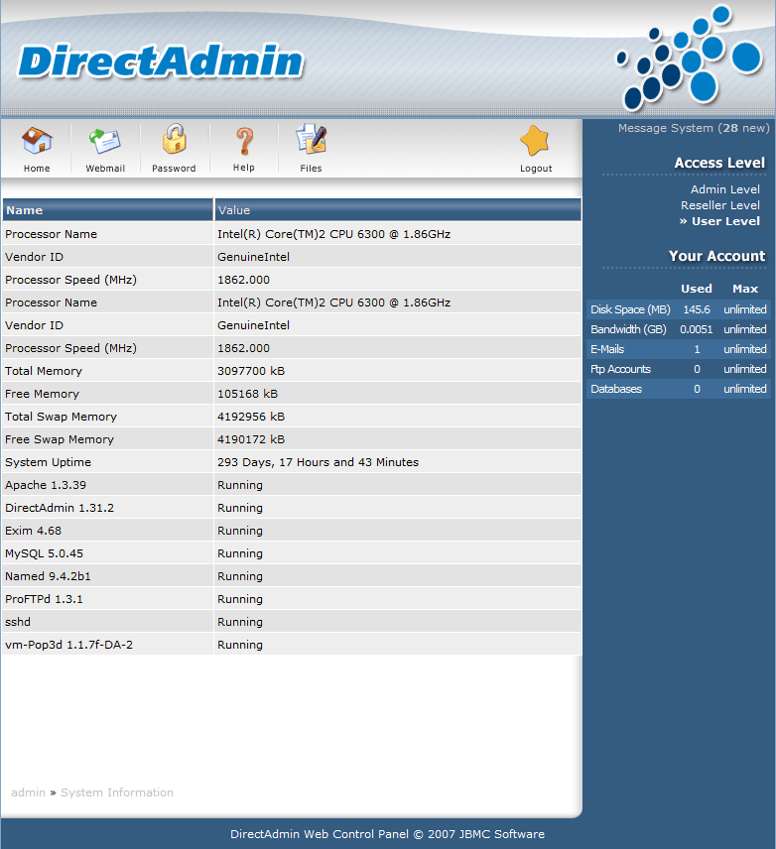The width and height of the screenshot is (776, 849).
Task: Click the 0.0051 bandwidth used value
Action: [x=696, y=329]
